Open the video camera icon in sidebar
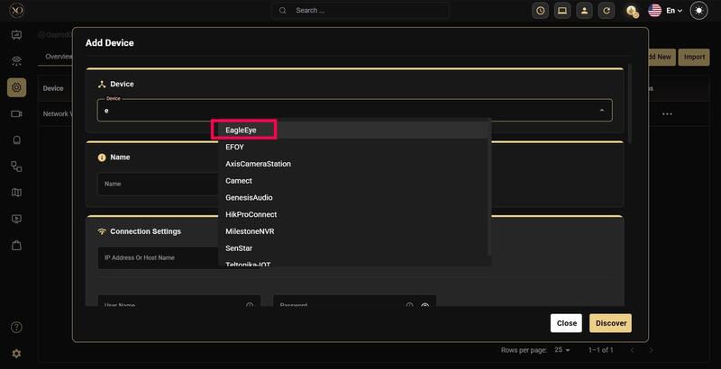This screenshot has height=369, width=721. click(x=16, y=113)
